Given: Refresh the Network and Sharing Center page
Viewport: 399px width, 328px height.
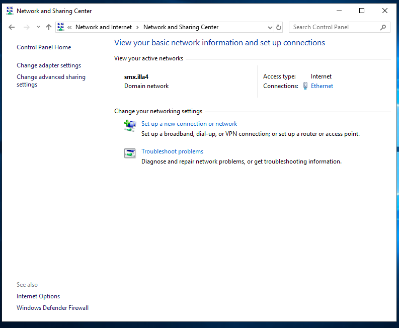Looking at the screenshot, I should pos(279,27).
